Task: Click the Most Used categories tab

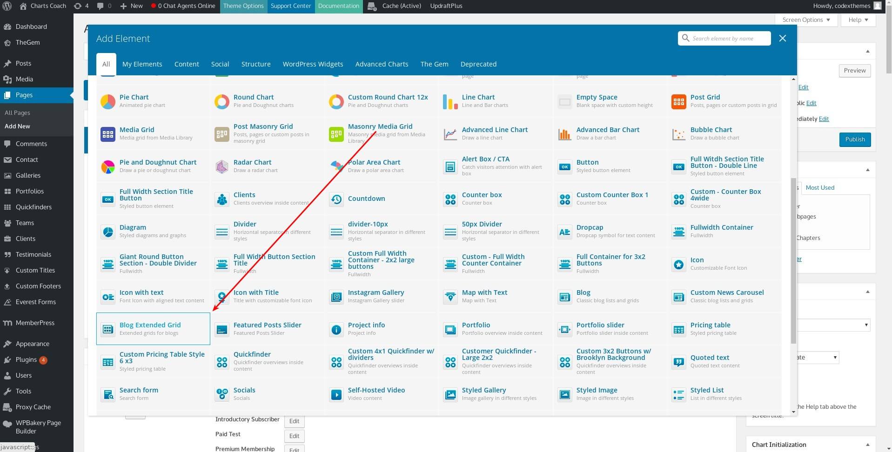Action: 820,187
